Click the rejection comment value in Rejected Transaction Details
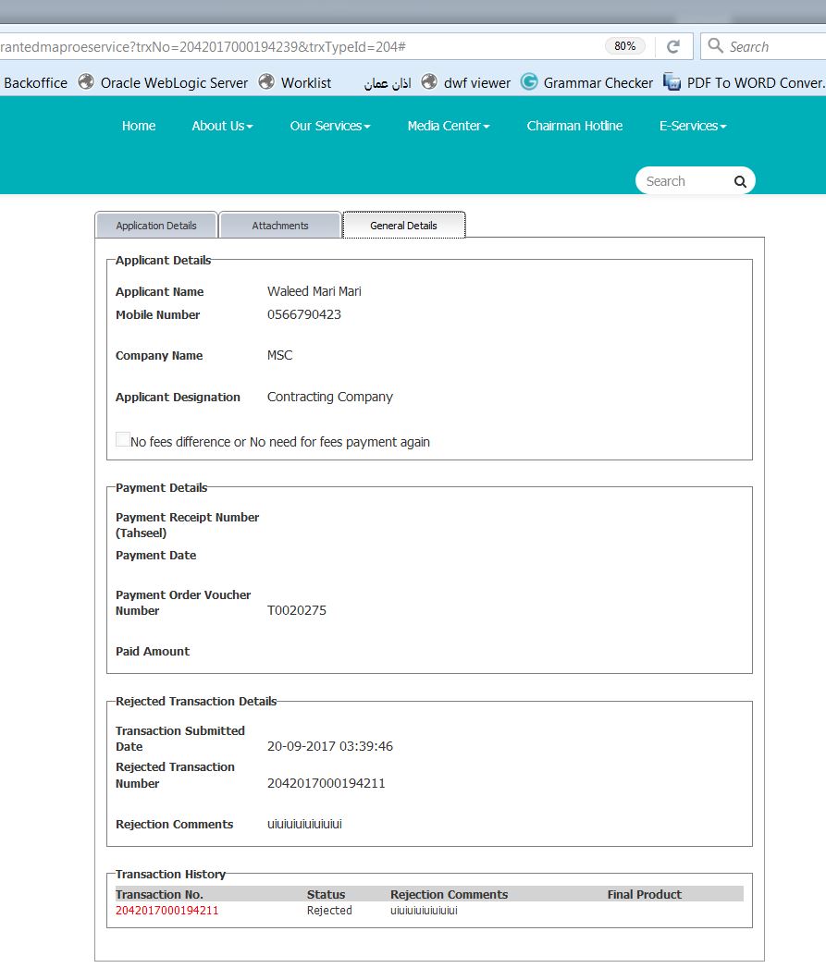Screen dimensions: 826x968 click(x=304, y=824)
